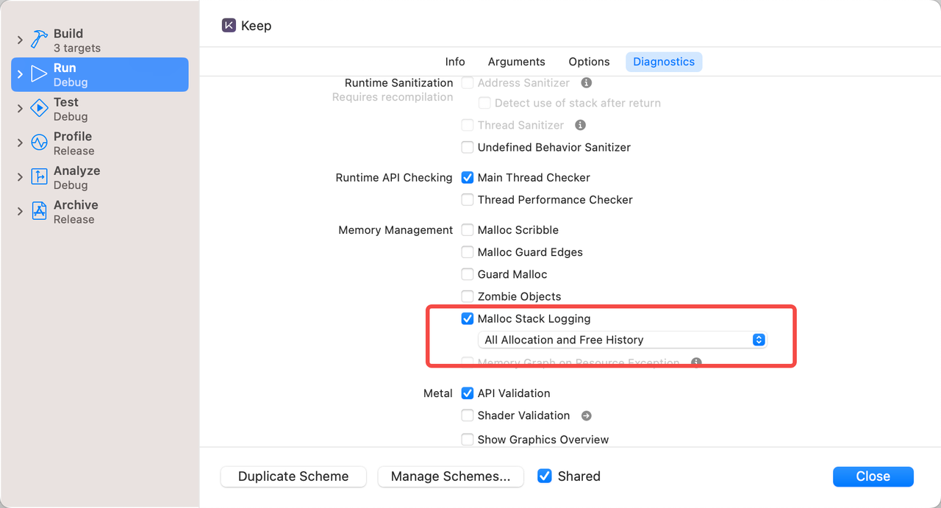Toggle the Main Thread Checker checkbox

(468, 177)
